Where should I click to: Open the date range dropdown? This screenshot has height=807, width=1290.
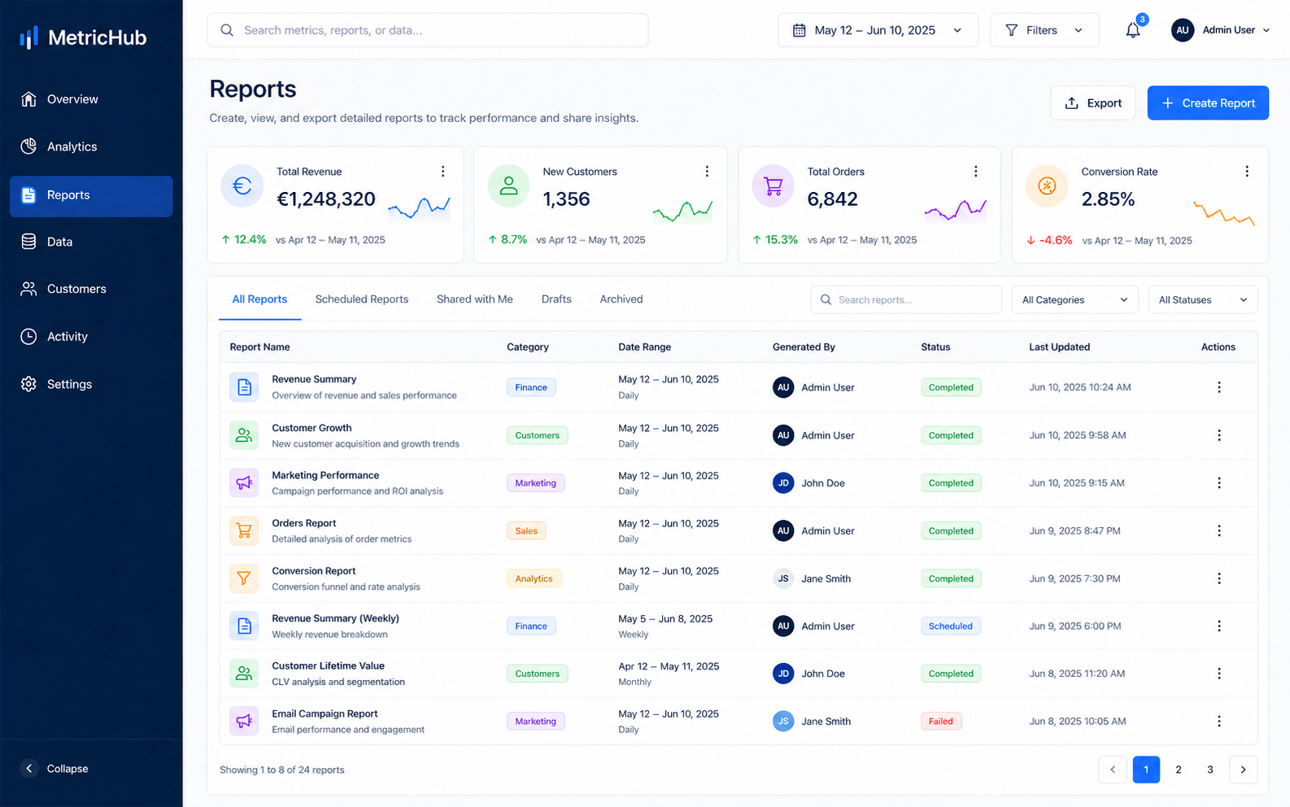point(878,30)
